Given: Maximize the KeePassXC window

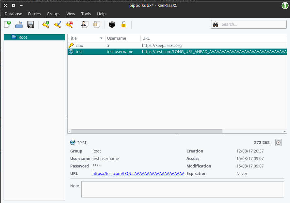Looking at the screenshot, I should (x=13, y=6).
